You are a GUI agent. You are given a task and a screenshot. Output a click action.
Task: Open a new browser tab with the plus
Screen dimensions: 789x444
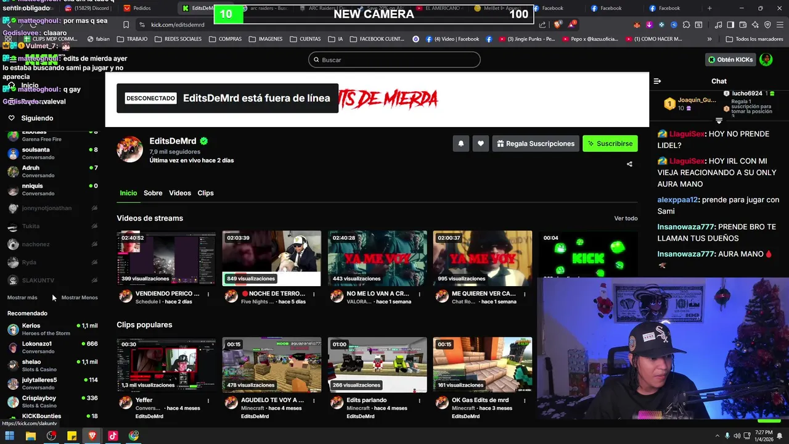[x=709, y=8]
